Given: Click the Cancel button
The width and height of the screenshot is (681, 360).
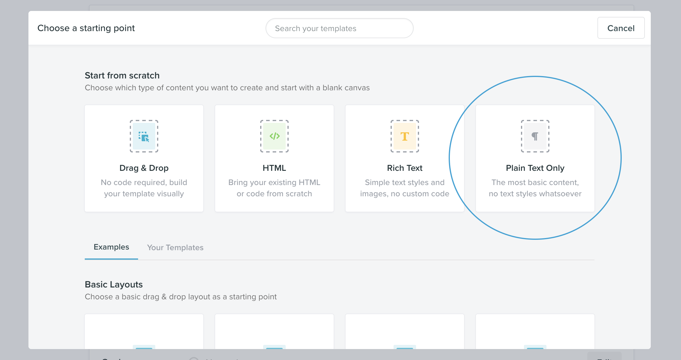Looking at the screenshot, I should (621, 28).
